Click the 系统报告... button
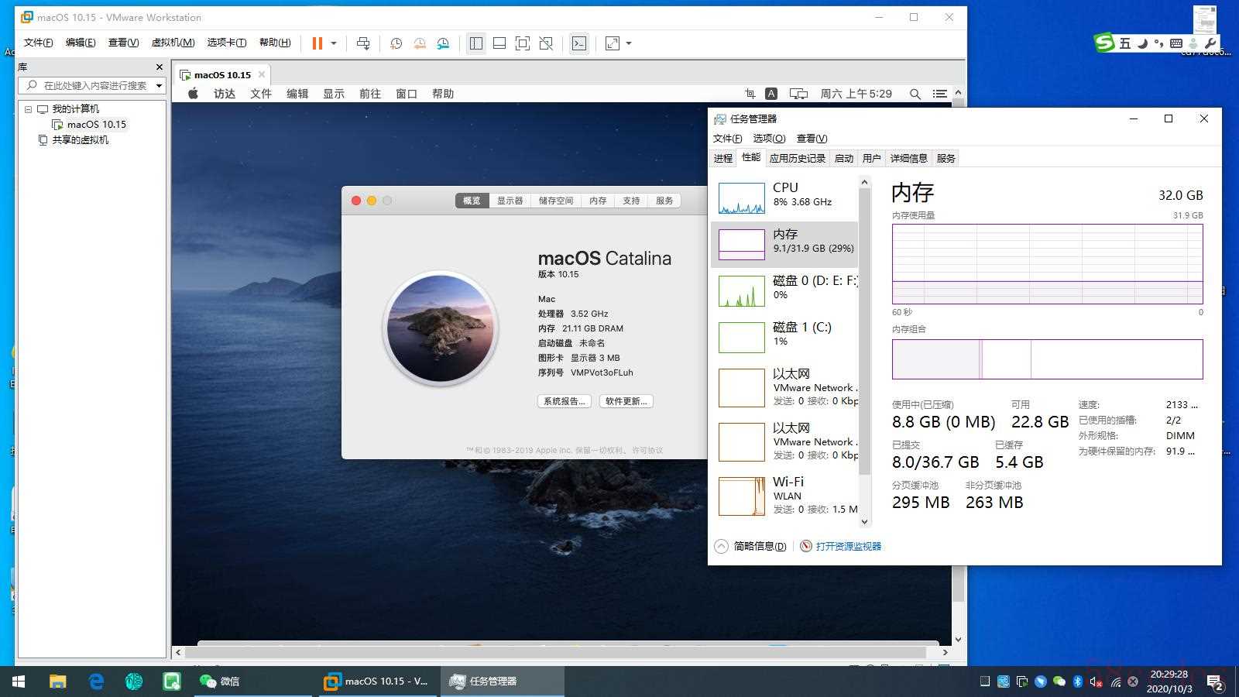Image resolution: width=1239 pixels, height=697 pixels. pyautogui.click(x=564, y=401)
